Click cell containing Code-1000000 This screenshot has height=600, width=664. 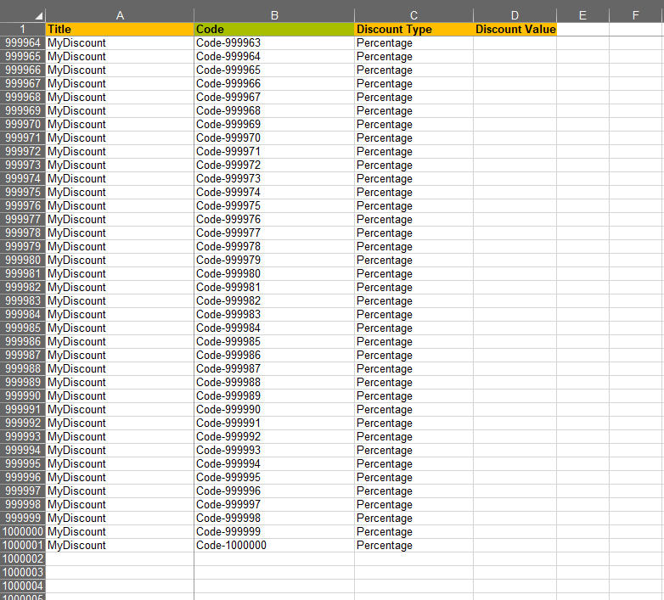(x=274, y=546)
